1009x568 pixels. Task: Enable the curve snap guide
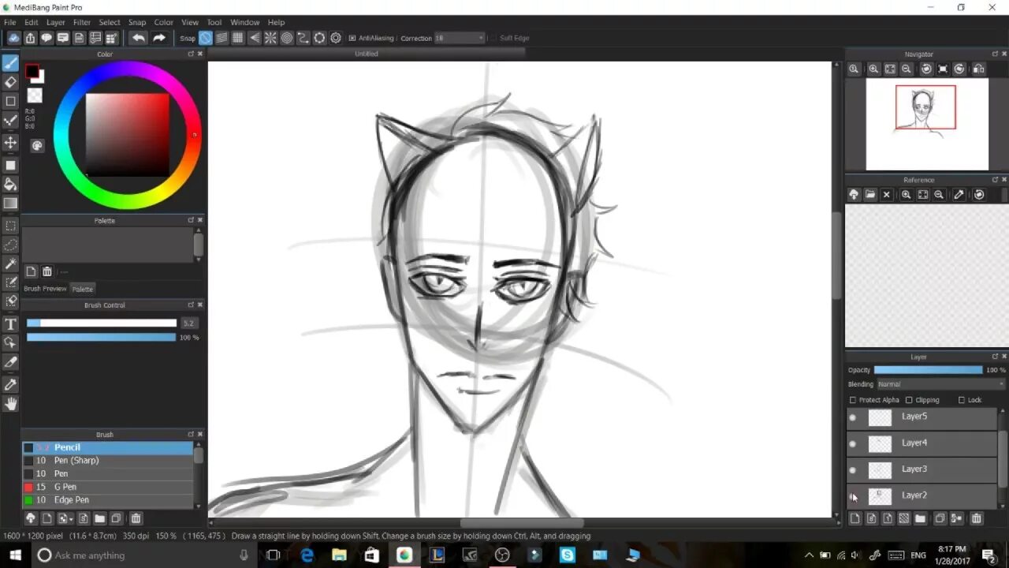(x=303, y=38)
